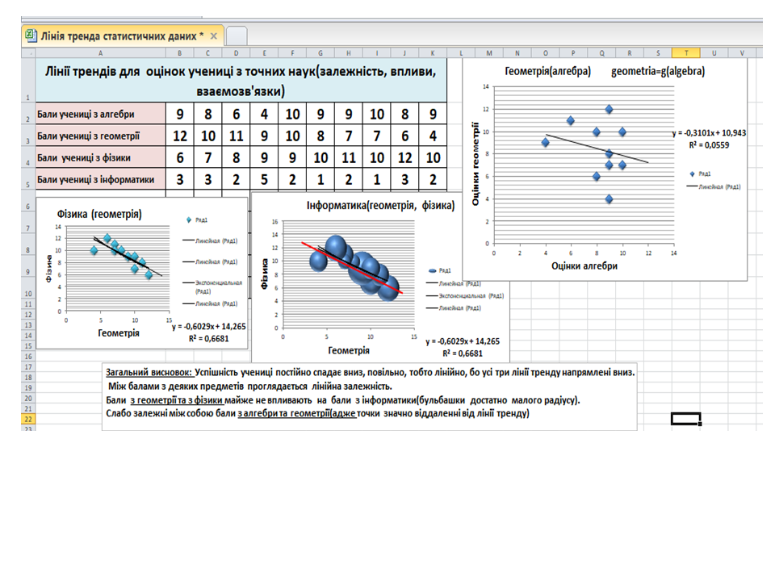Select the lowest data point, geometry 4, in Геометрія(алгебра) chart

tap(609, 199)
